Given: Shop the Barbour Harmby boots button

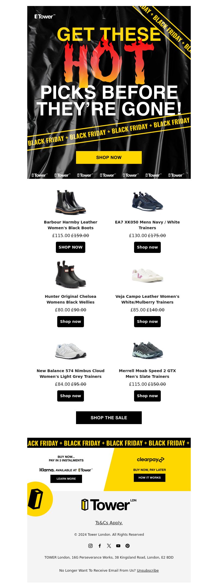Looking at the screenshot, I should pos(71,247).
